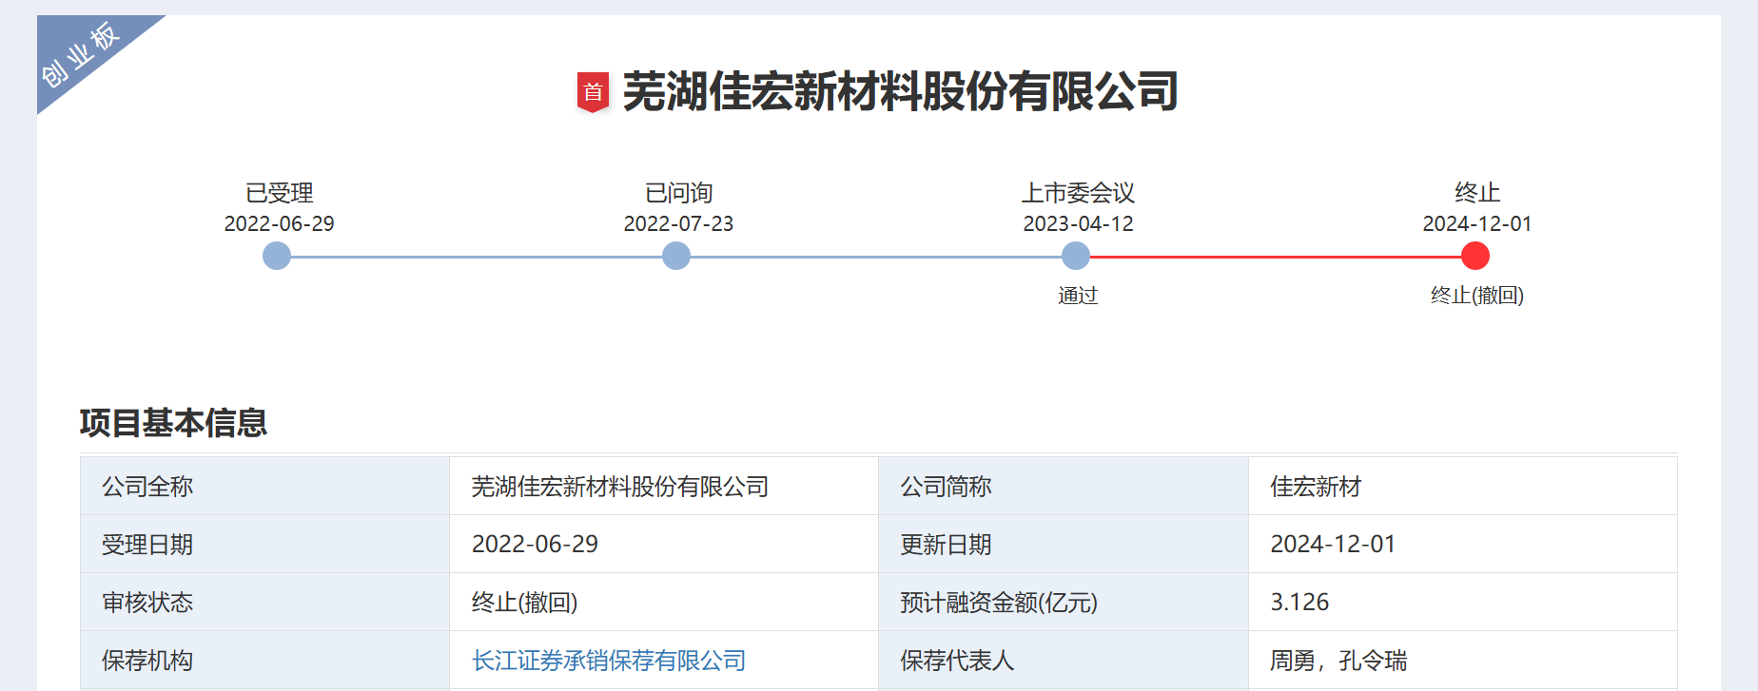Click the 2023-04-12 date under 上市委会议
The image size is (1758, 691).
1078,223
